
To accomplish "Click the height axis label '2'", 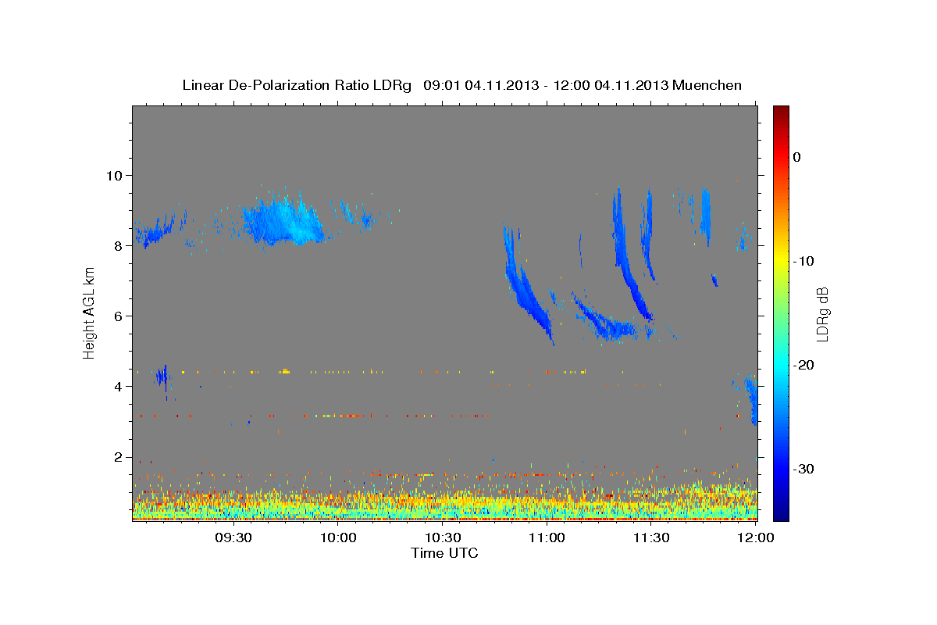I will pos(119,457).
